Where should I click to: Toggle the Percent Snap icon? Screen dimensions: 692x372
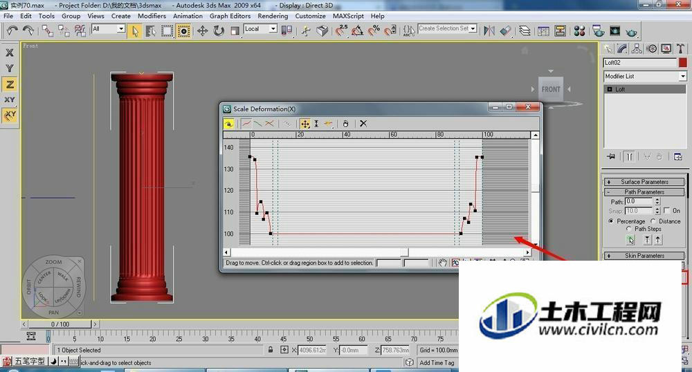coord(374,30)
